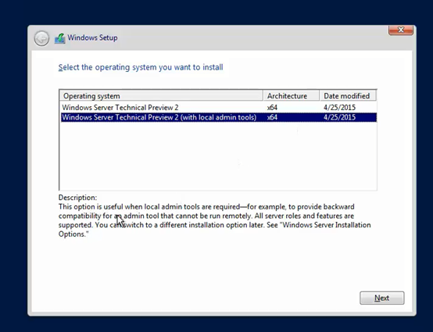433x332 pixels.
Task: Click the round back arrow button
Action: pyautogui.click(x=41, y=38)
